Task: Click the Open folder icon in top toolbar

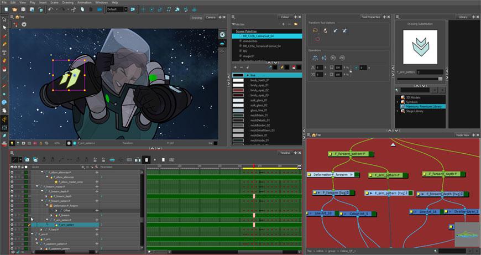Action: [x=14, y=9]
